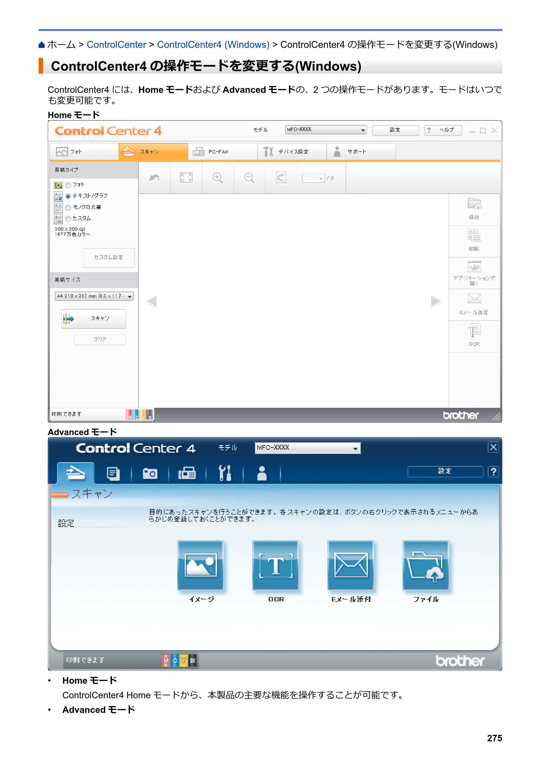541x766 pixels.
Task: Choose the カスタム radio option
Action: coord(68,219)
